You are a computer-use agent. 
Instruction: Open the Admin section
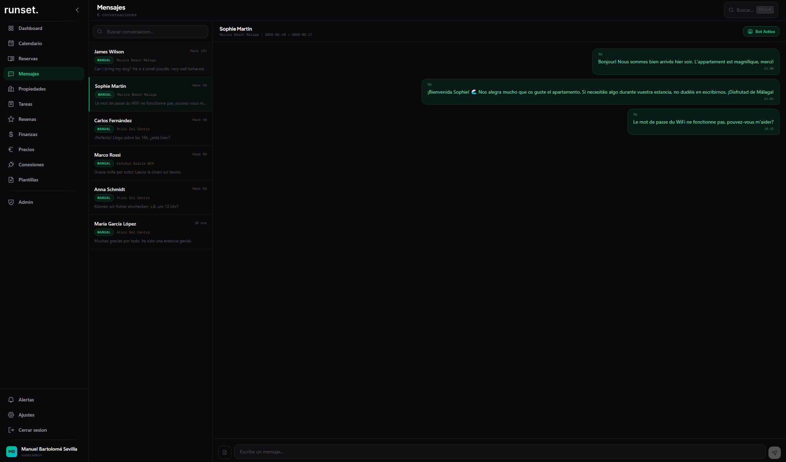click(26, 202)
